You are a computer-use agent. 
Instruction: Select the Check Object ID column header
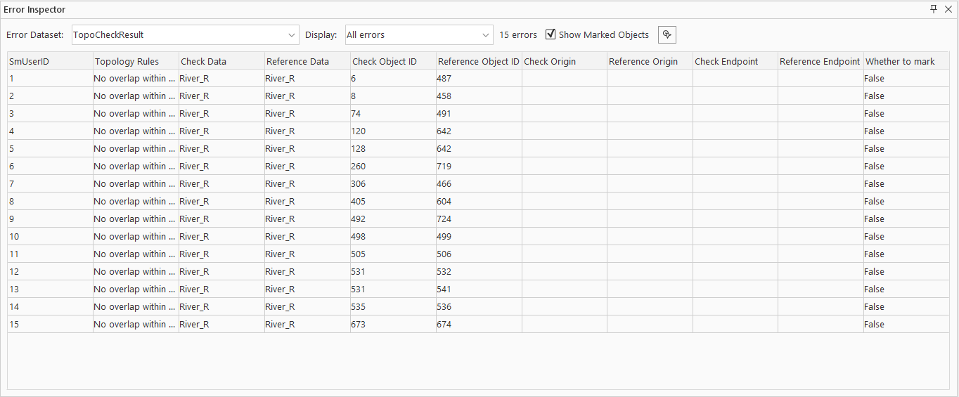click(x=392, y=61)
